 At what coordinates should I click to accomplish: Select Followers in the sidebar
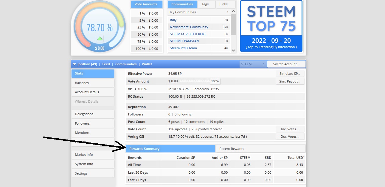pos(93,123)
